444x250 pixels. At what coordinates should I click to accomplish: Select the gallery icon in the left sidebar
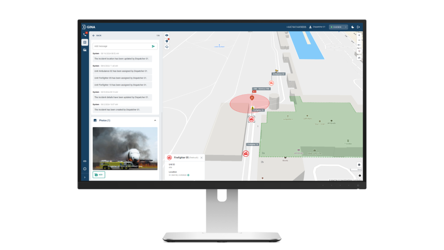pyautogui.click(x=84, y=50)
